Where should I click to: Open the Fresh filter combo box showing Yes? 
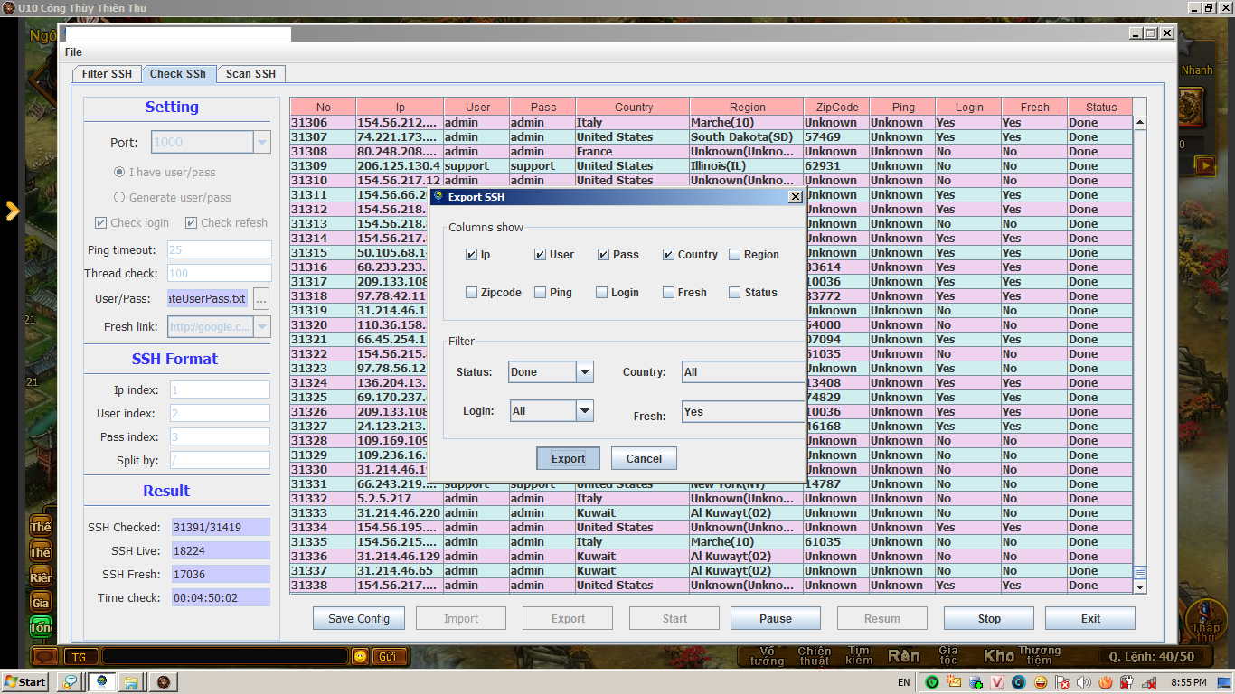click(x=741, y=412)
